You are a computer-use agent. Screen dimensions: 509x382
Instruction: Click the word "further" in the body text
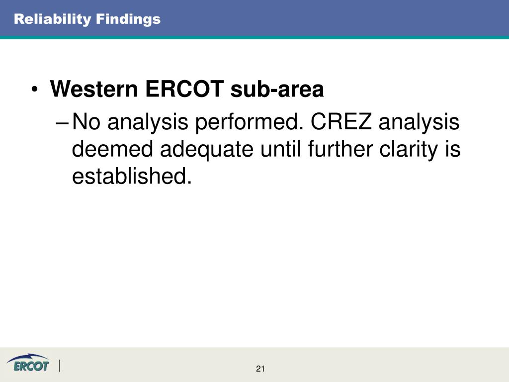point(340,149)
